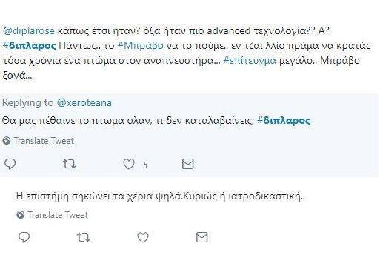Like the ιατροδικαστική tweet

point(143,237)
